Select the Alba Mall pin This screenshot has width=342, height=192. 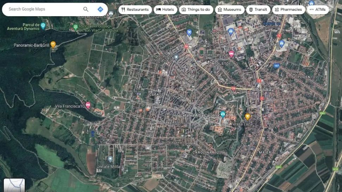[282, 44]
